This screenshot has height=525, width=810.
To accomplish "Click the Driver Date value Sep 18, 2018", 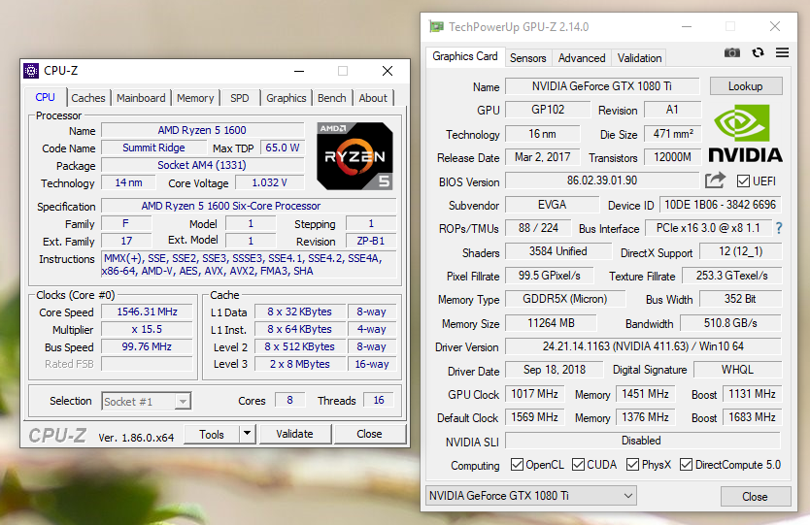I will (555, 370).
